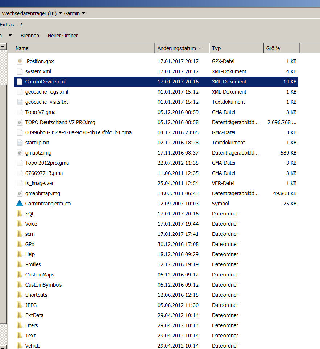Open dropdown arrow after Garmin in breadcrumb

pyautogui.click(x=84, y=14)
